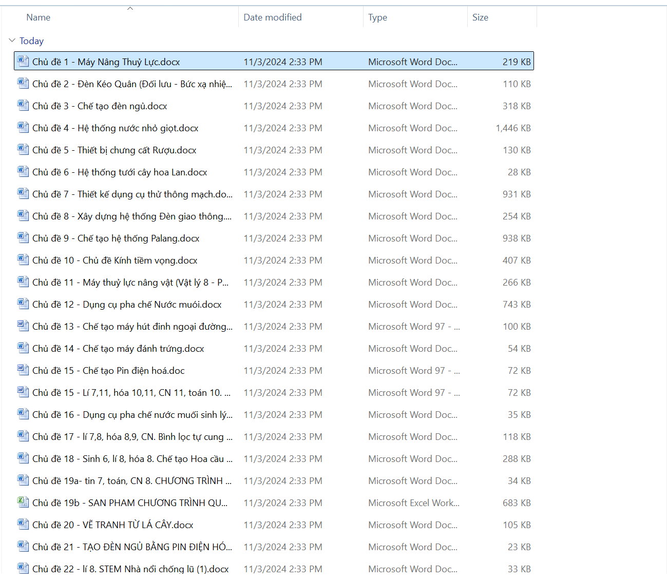Select the Word icon for Chủ đề 11

[x=23, y=282]
